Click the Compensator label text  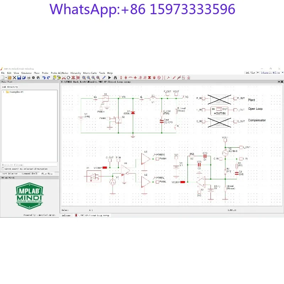pyautogui.click(x=257, y=120)
